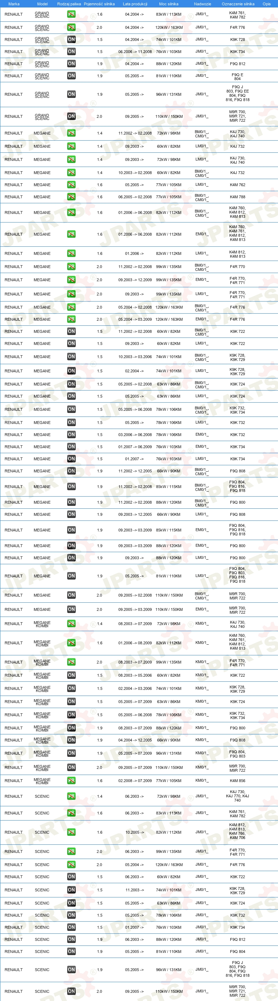Screen dimensions: 278x1001
Task: Click PB icon for Megane Kombi 2.0 99kW / 135KM
Action: point(71,662)
